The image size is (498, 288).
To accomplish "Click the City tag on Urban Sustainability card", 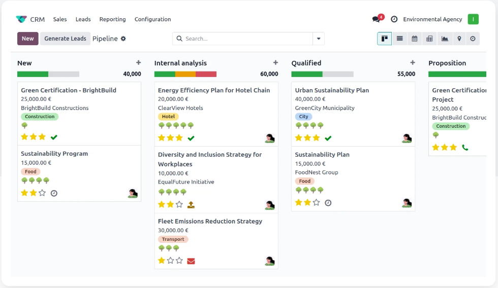I will [x=304, y=117].
